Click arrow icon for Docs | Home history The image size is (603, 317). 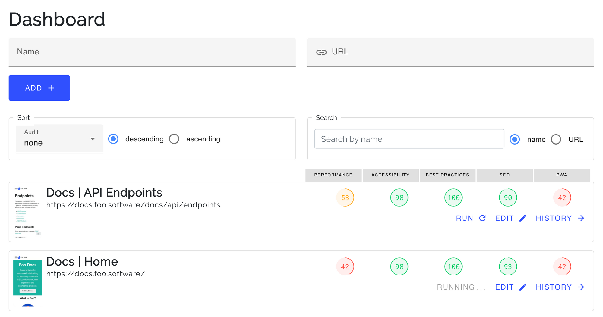point(581,287)
